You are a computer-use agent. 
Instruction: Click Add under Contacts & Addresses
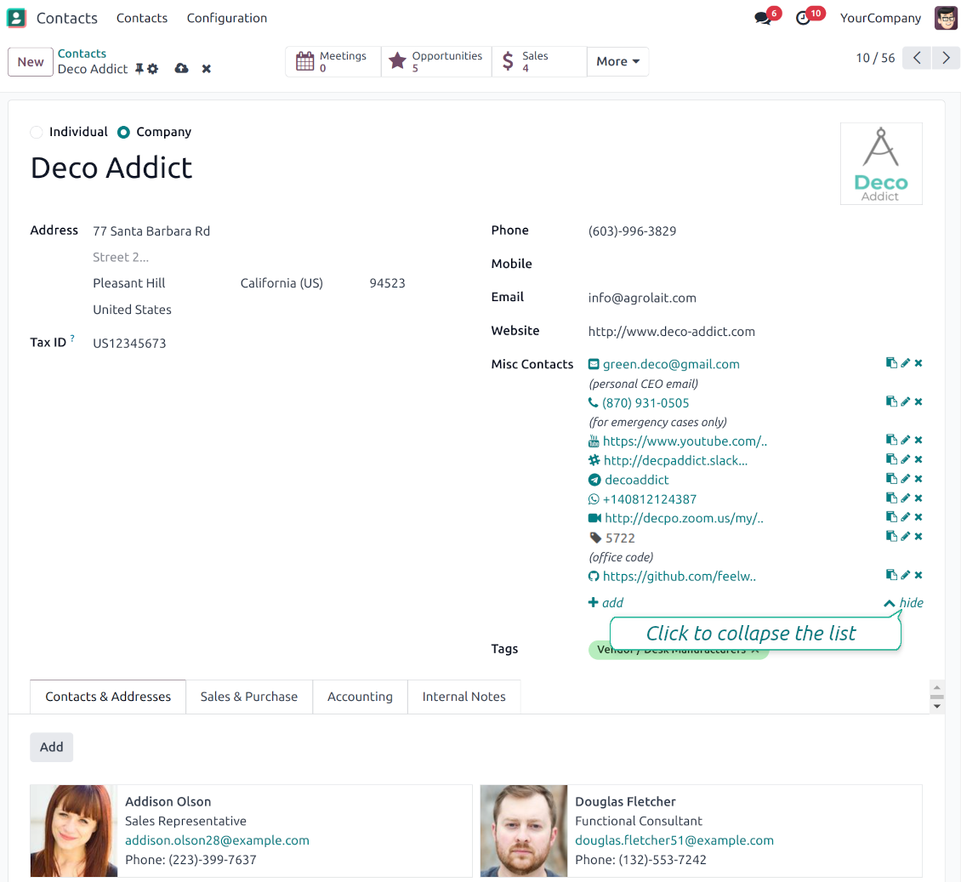pyautogui.click(x=52, y=747)
